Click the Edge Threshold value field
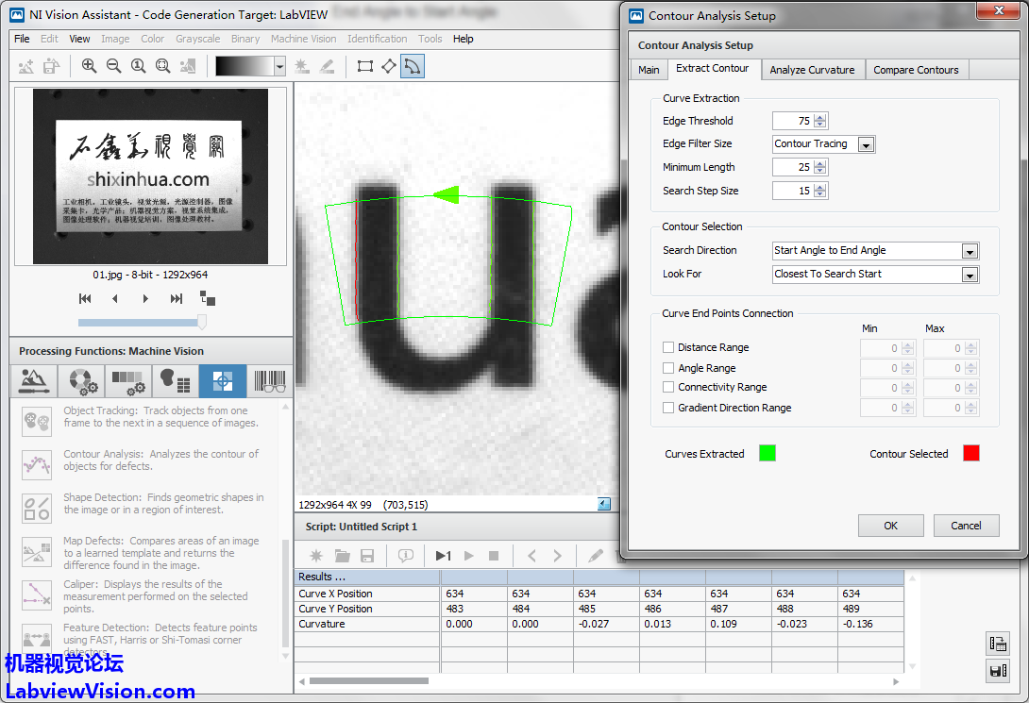This screenshot has height=703, width=1029. click(792, 121)
